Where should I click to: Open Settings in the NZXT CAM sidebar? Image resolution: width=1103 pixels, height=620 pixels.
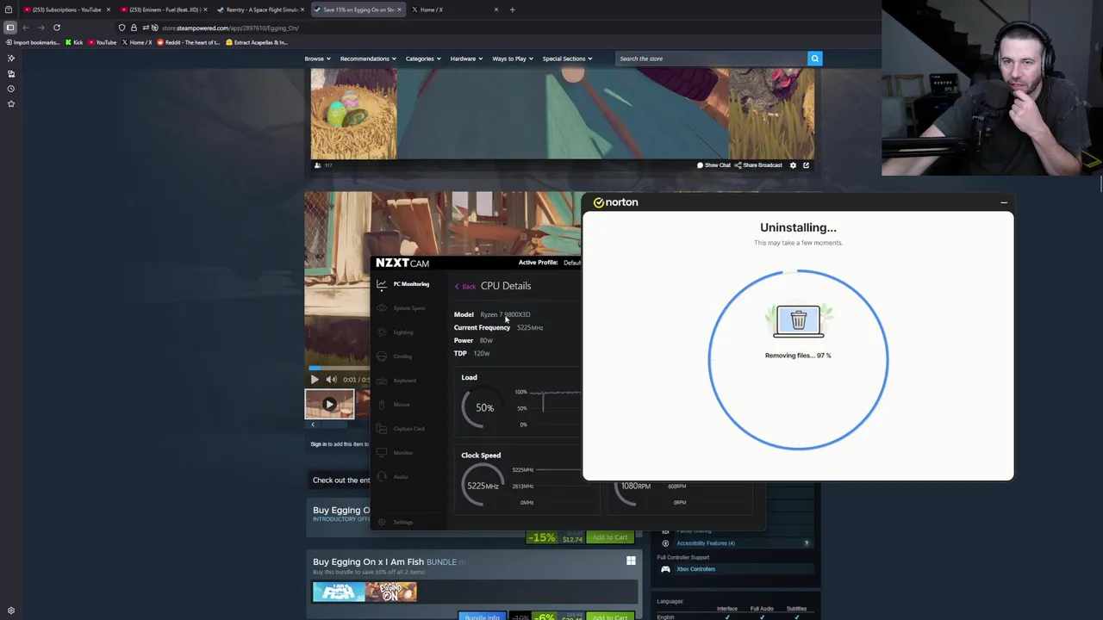[x=396, y=522]
